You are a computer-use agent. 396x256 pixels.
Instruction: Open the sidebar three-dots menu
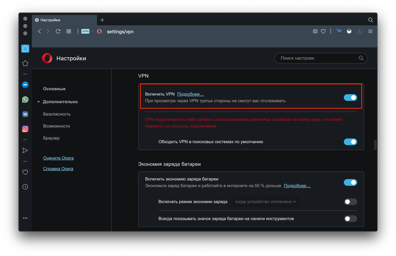[x=25, y=218]
